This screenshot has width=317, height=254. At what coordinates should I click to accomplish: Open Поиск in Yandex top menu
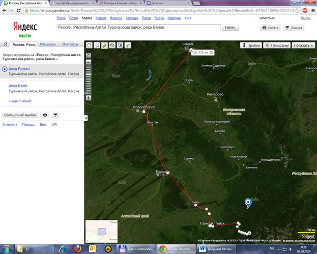(x=61, y=18)
